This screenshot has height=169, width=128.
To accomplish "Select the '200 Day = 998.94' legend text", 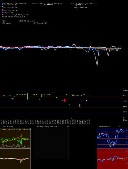I will click(x=11, y=11).
